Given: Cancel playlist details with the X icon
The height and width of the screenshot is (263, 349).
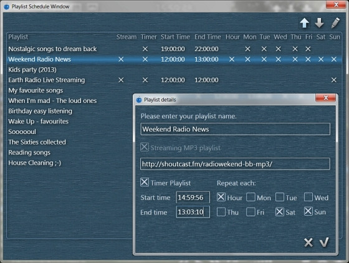Looking at the screenshot, I should pyautogui.click(x=308, y=242).
